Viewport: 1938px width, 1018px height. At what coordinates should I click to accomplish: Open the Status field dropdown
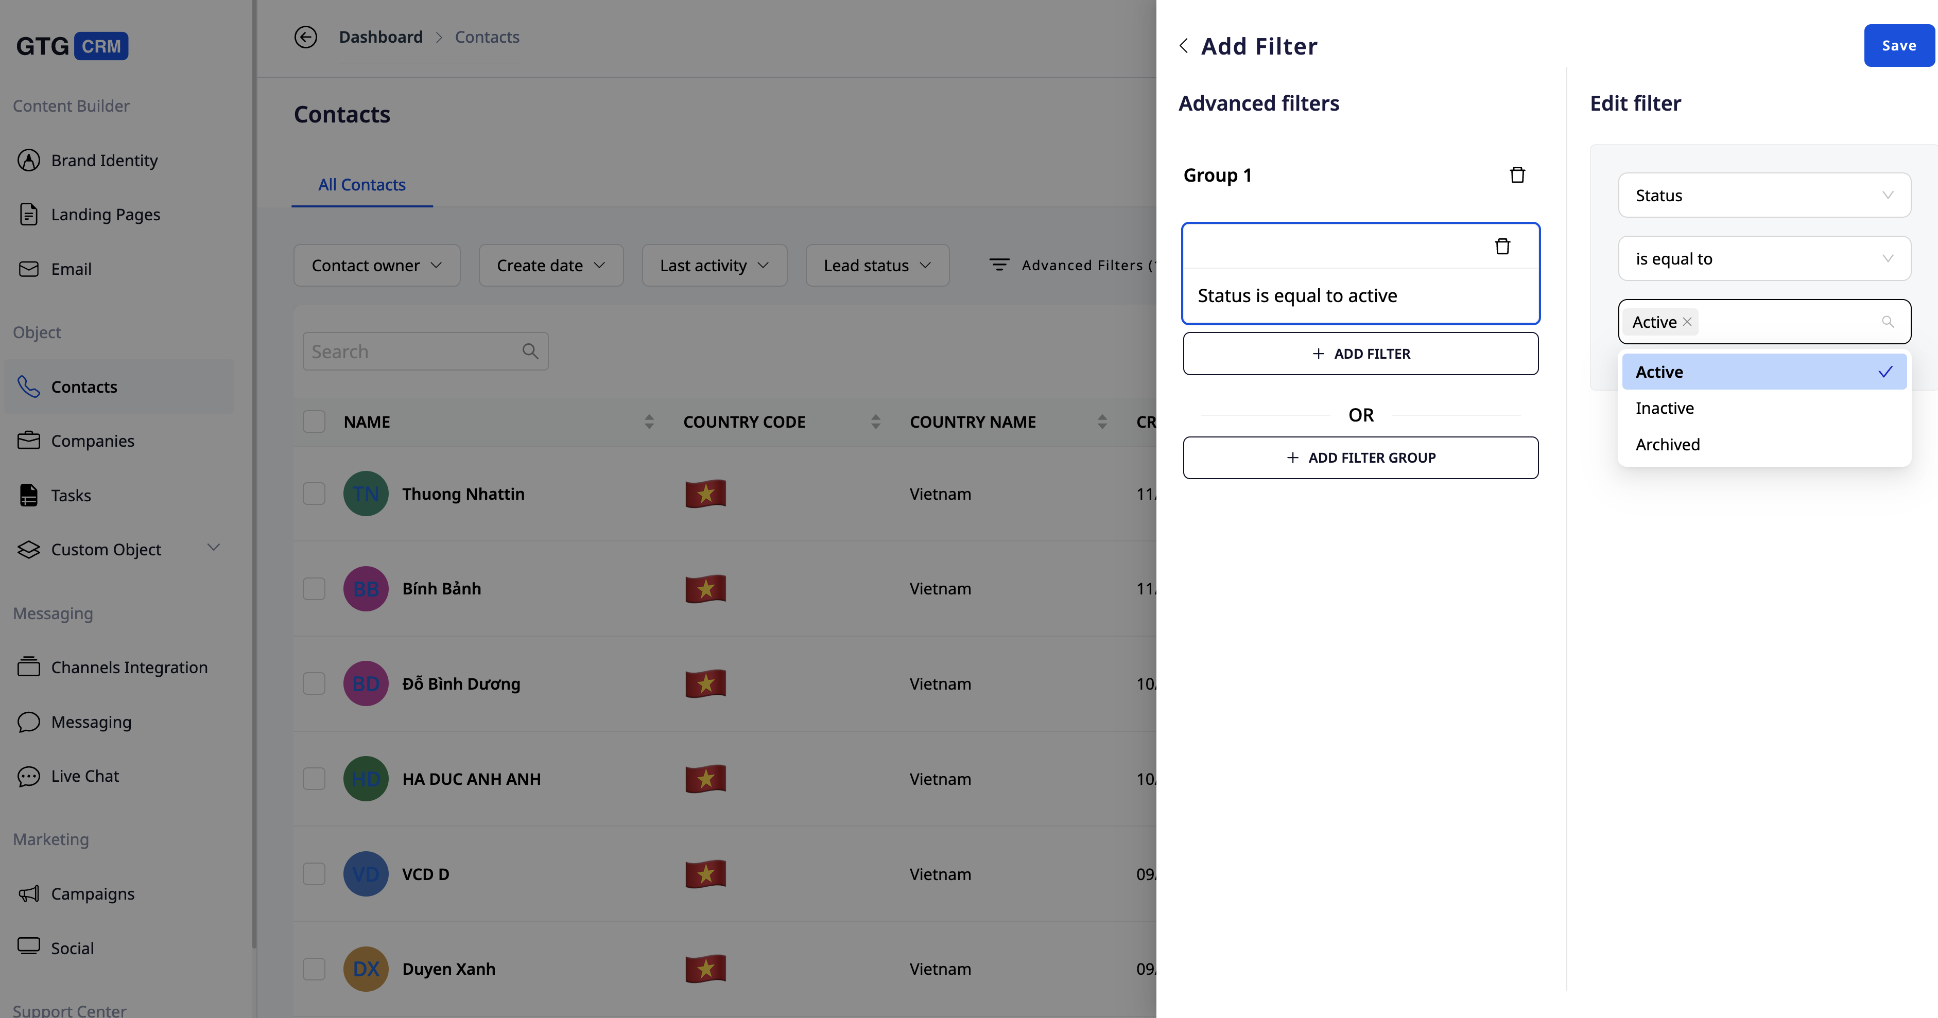pos(1763,196)
